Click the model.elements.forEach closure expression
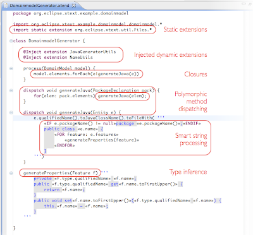253x235 pixels. pyautogui.click(x=87, y=74)
